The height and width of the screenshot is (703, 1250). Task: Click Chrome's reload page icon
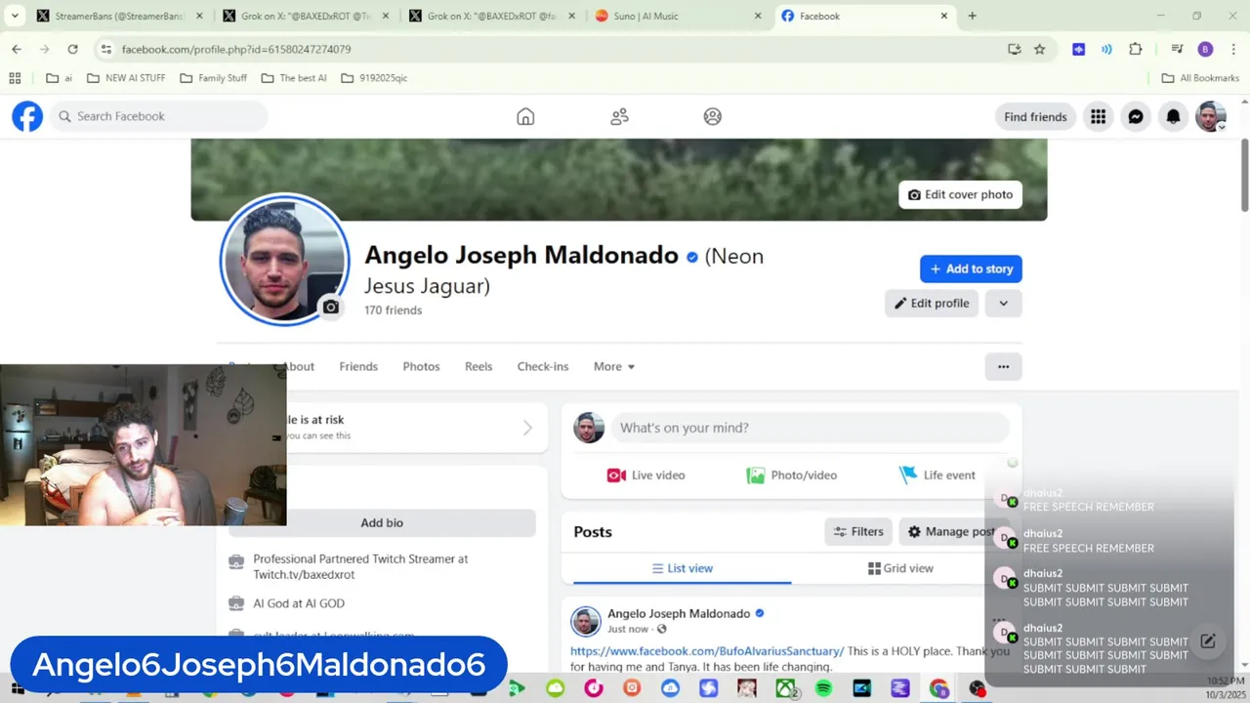coord(72,49)
